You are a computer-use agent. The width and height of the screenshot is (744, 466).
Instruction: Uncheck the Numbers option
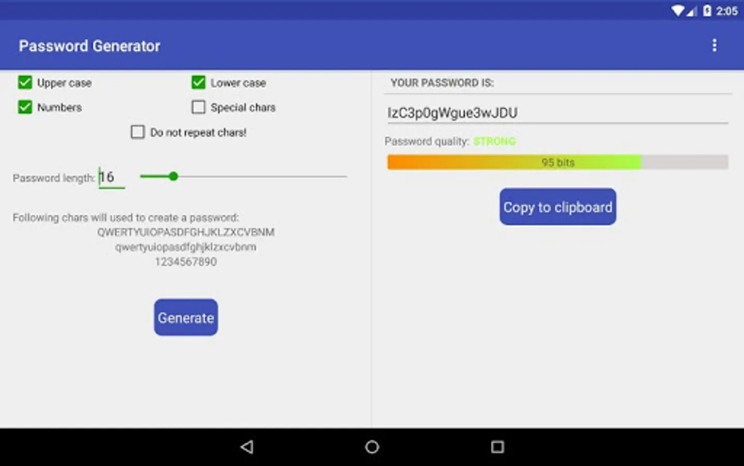pos(24,107)
